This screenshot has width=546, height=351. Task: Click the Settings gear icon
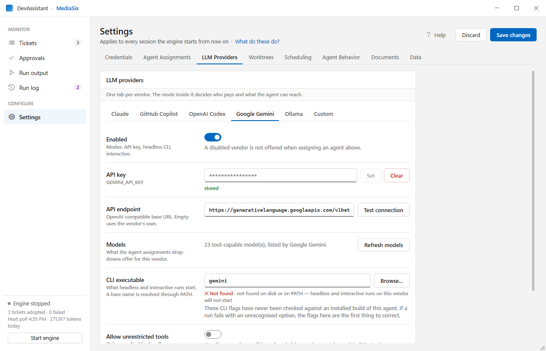click(x=12, y=117)
